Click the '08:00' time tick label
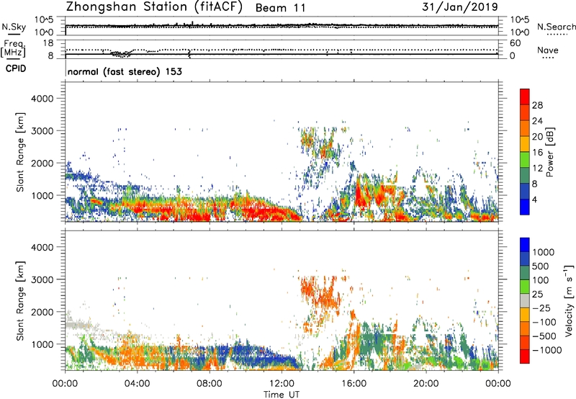 pos(210,384)
